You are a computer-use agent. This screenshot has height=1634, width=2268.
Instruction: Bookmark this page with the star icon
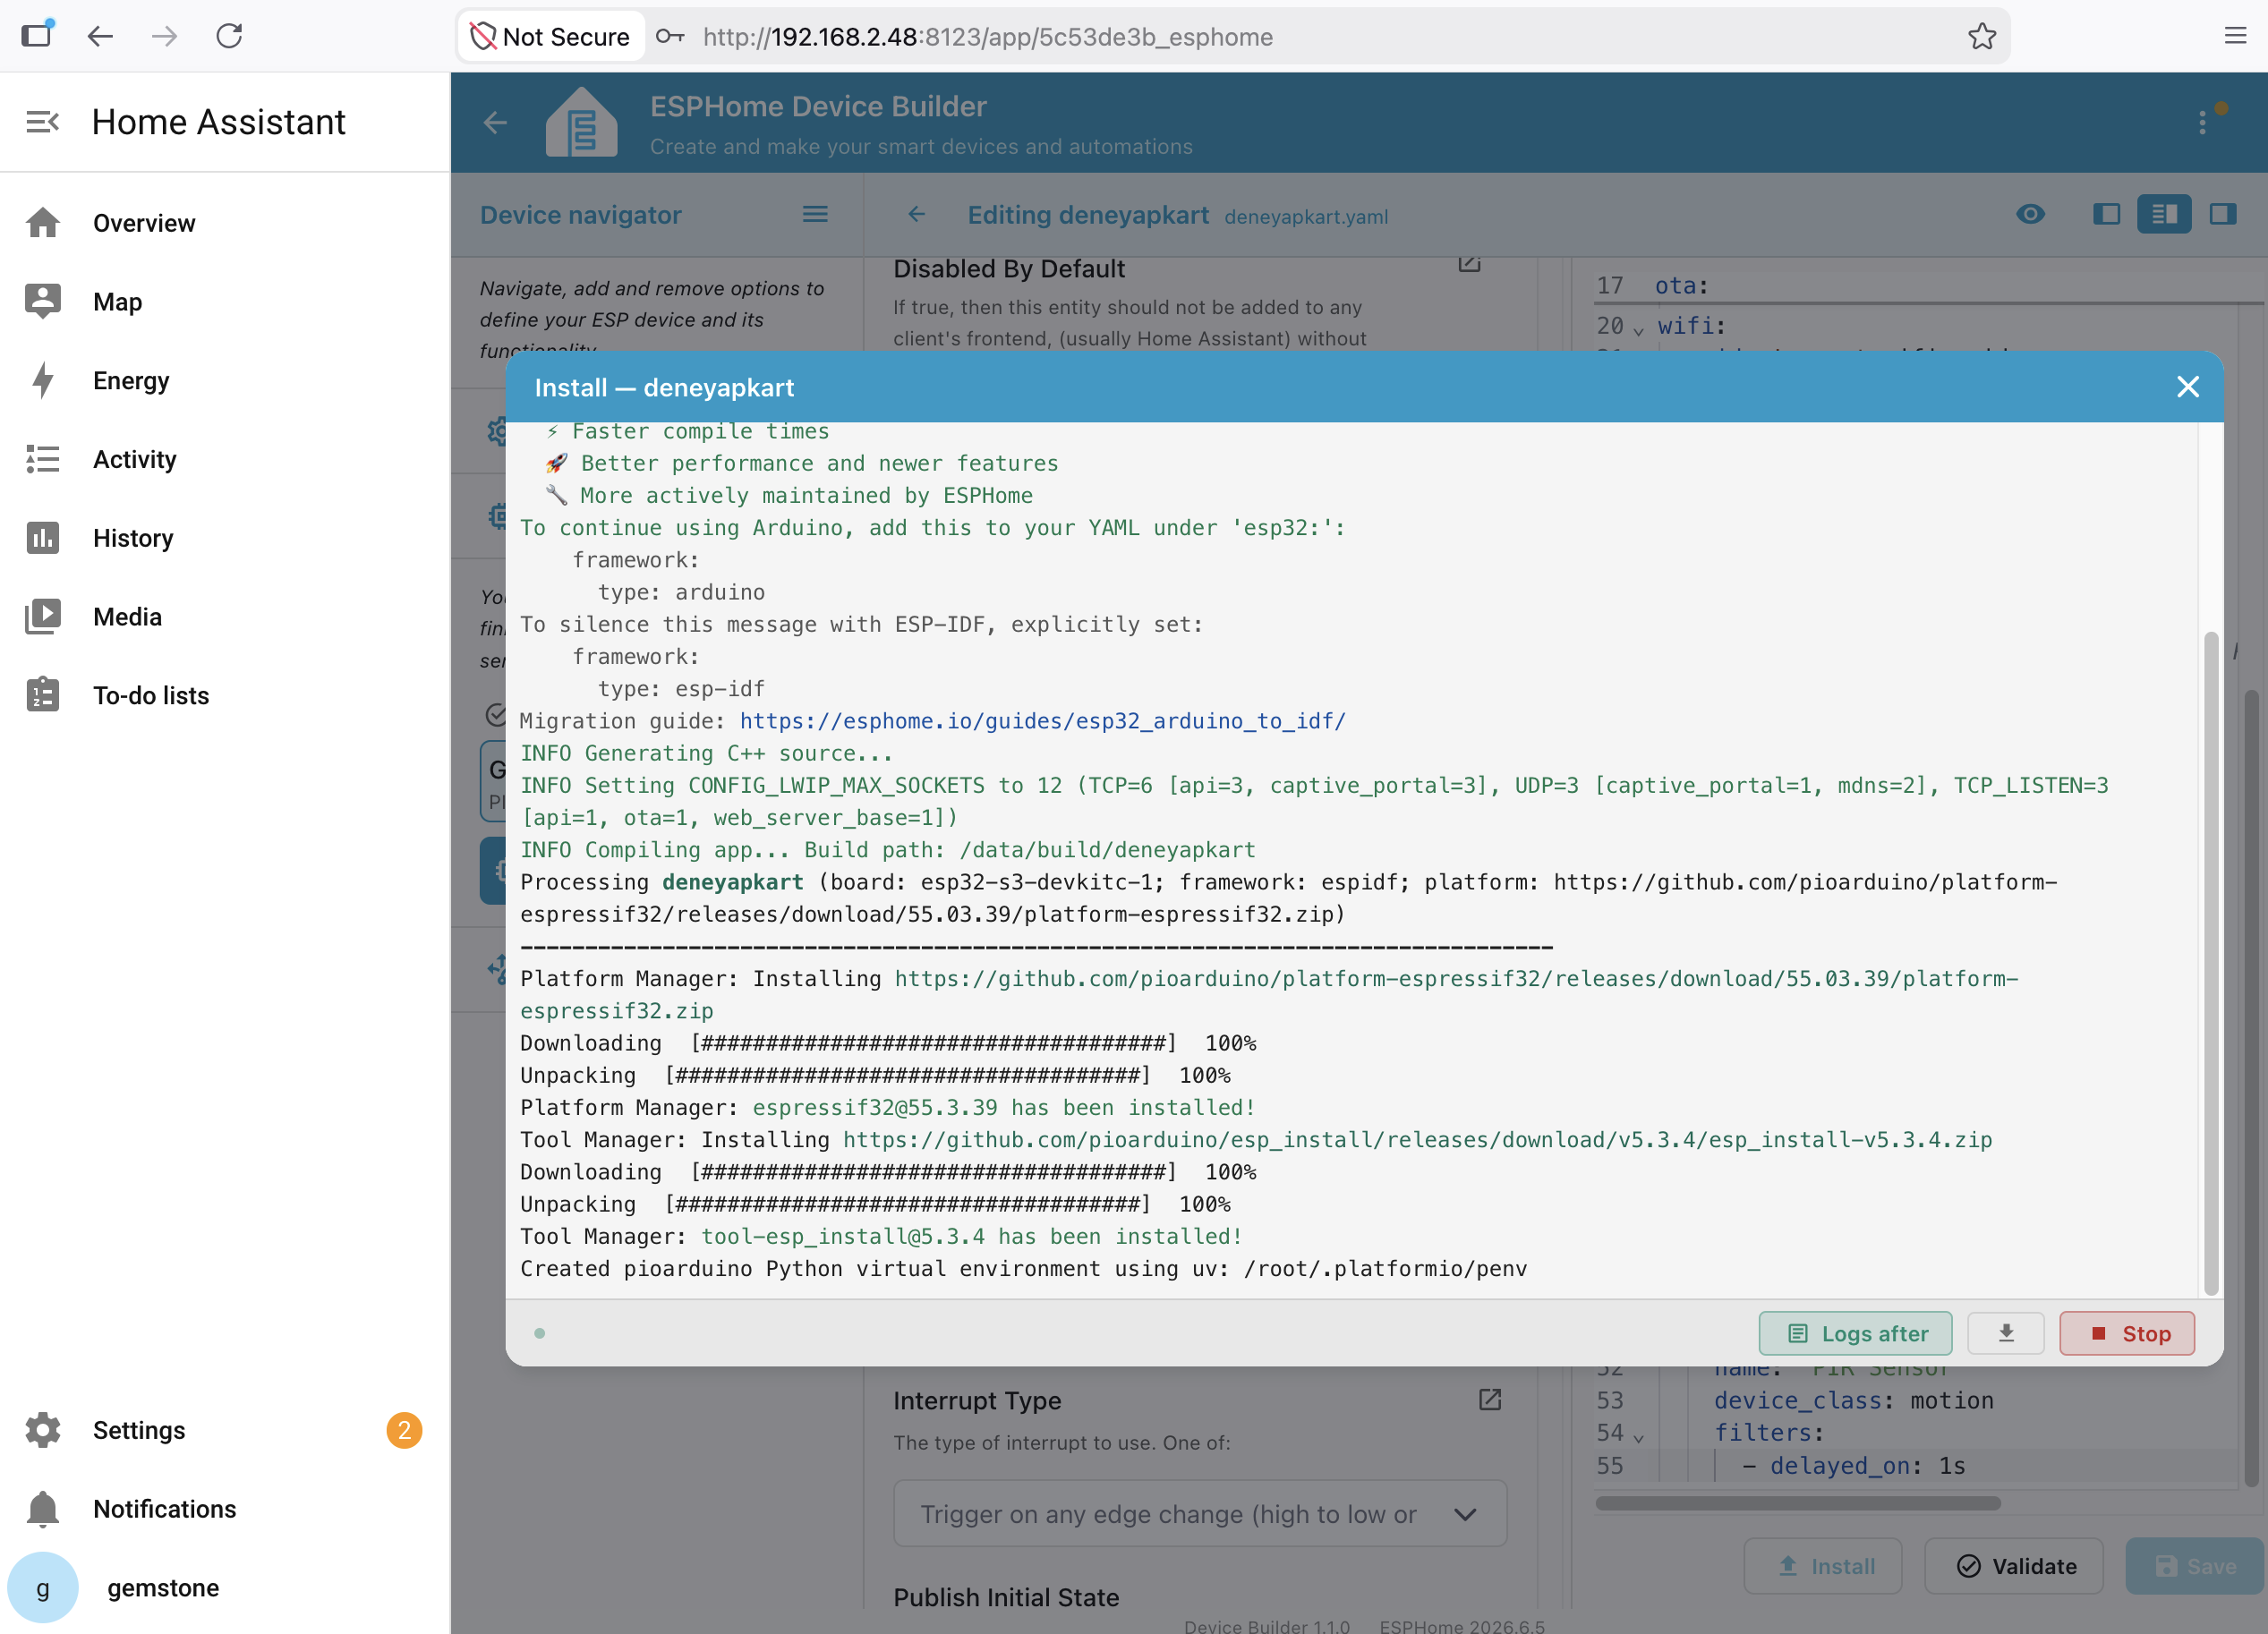click(1981, 37)
